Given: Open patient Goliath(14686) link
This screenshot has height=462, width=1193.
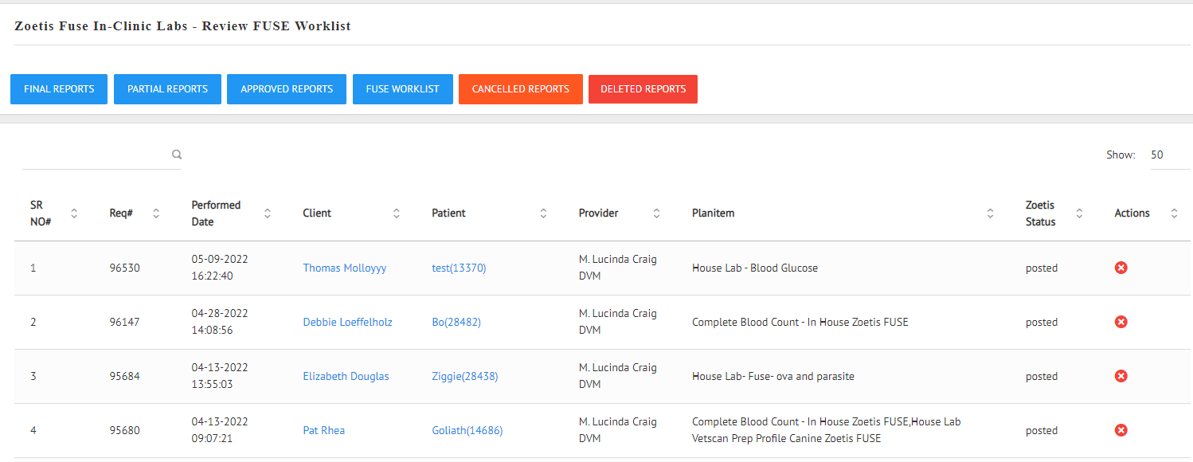Looking at the screenshot, I should click(467, 430).
